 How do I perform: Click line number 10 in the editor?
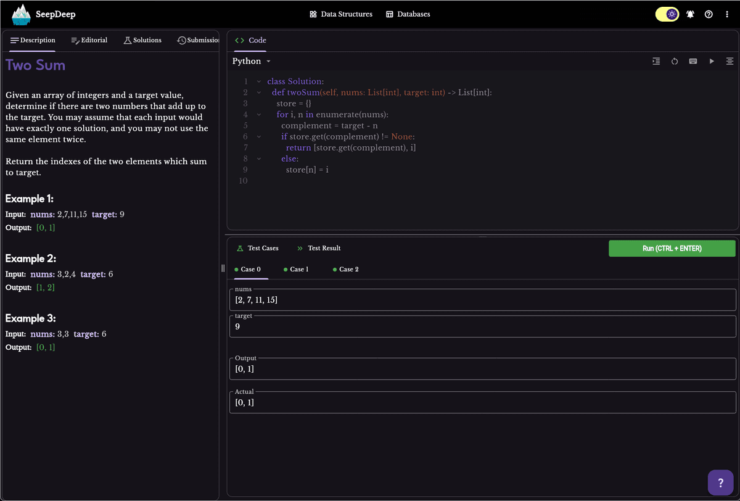pos(243,181)
